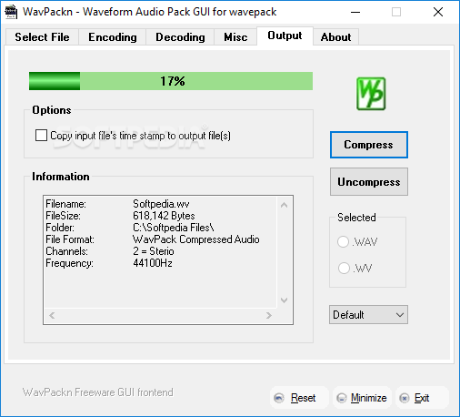Click the WavPack Compressed Audio format text
The image size is (460, 417).
point(196,239)
